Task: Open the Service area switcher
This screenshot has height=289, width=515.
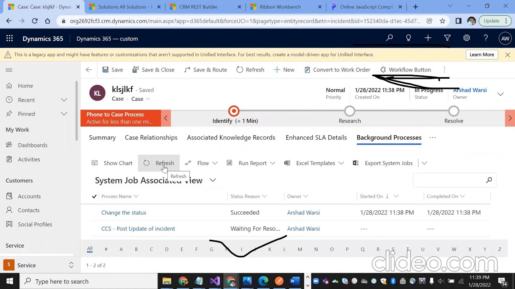Action: pyautogui.click(x=39, y=265)
